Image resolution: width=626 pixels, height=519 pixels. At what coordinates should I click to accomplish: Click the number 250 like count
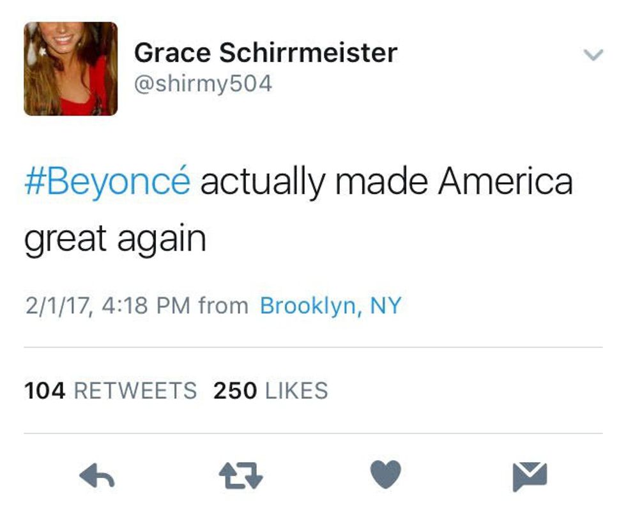click(x=235, y=390)
